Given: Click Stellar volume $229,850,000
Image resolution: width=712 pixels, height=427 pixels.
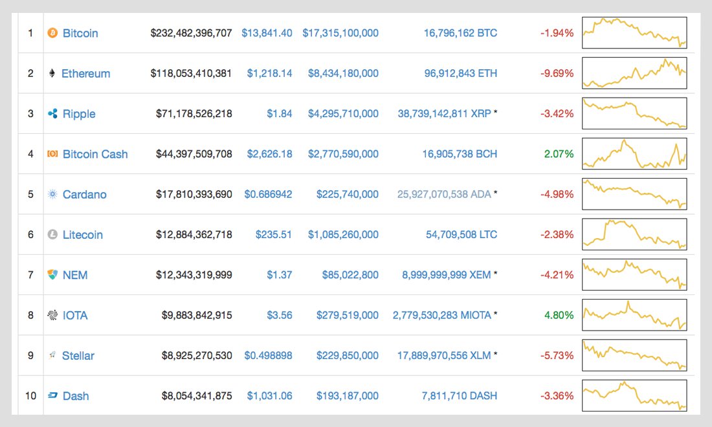Looking at the screenshot, I should (348, 356).
